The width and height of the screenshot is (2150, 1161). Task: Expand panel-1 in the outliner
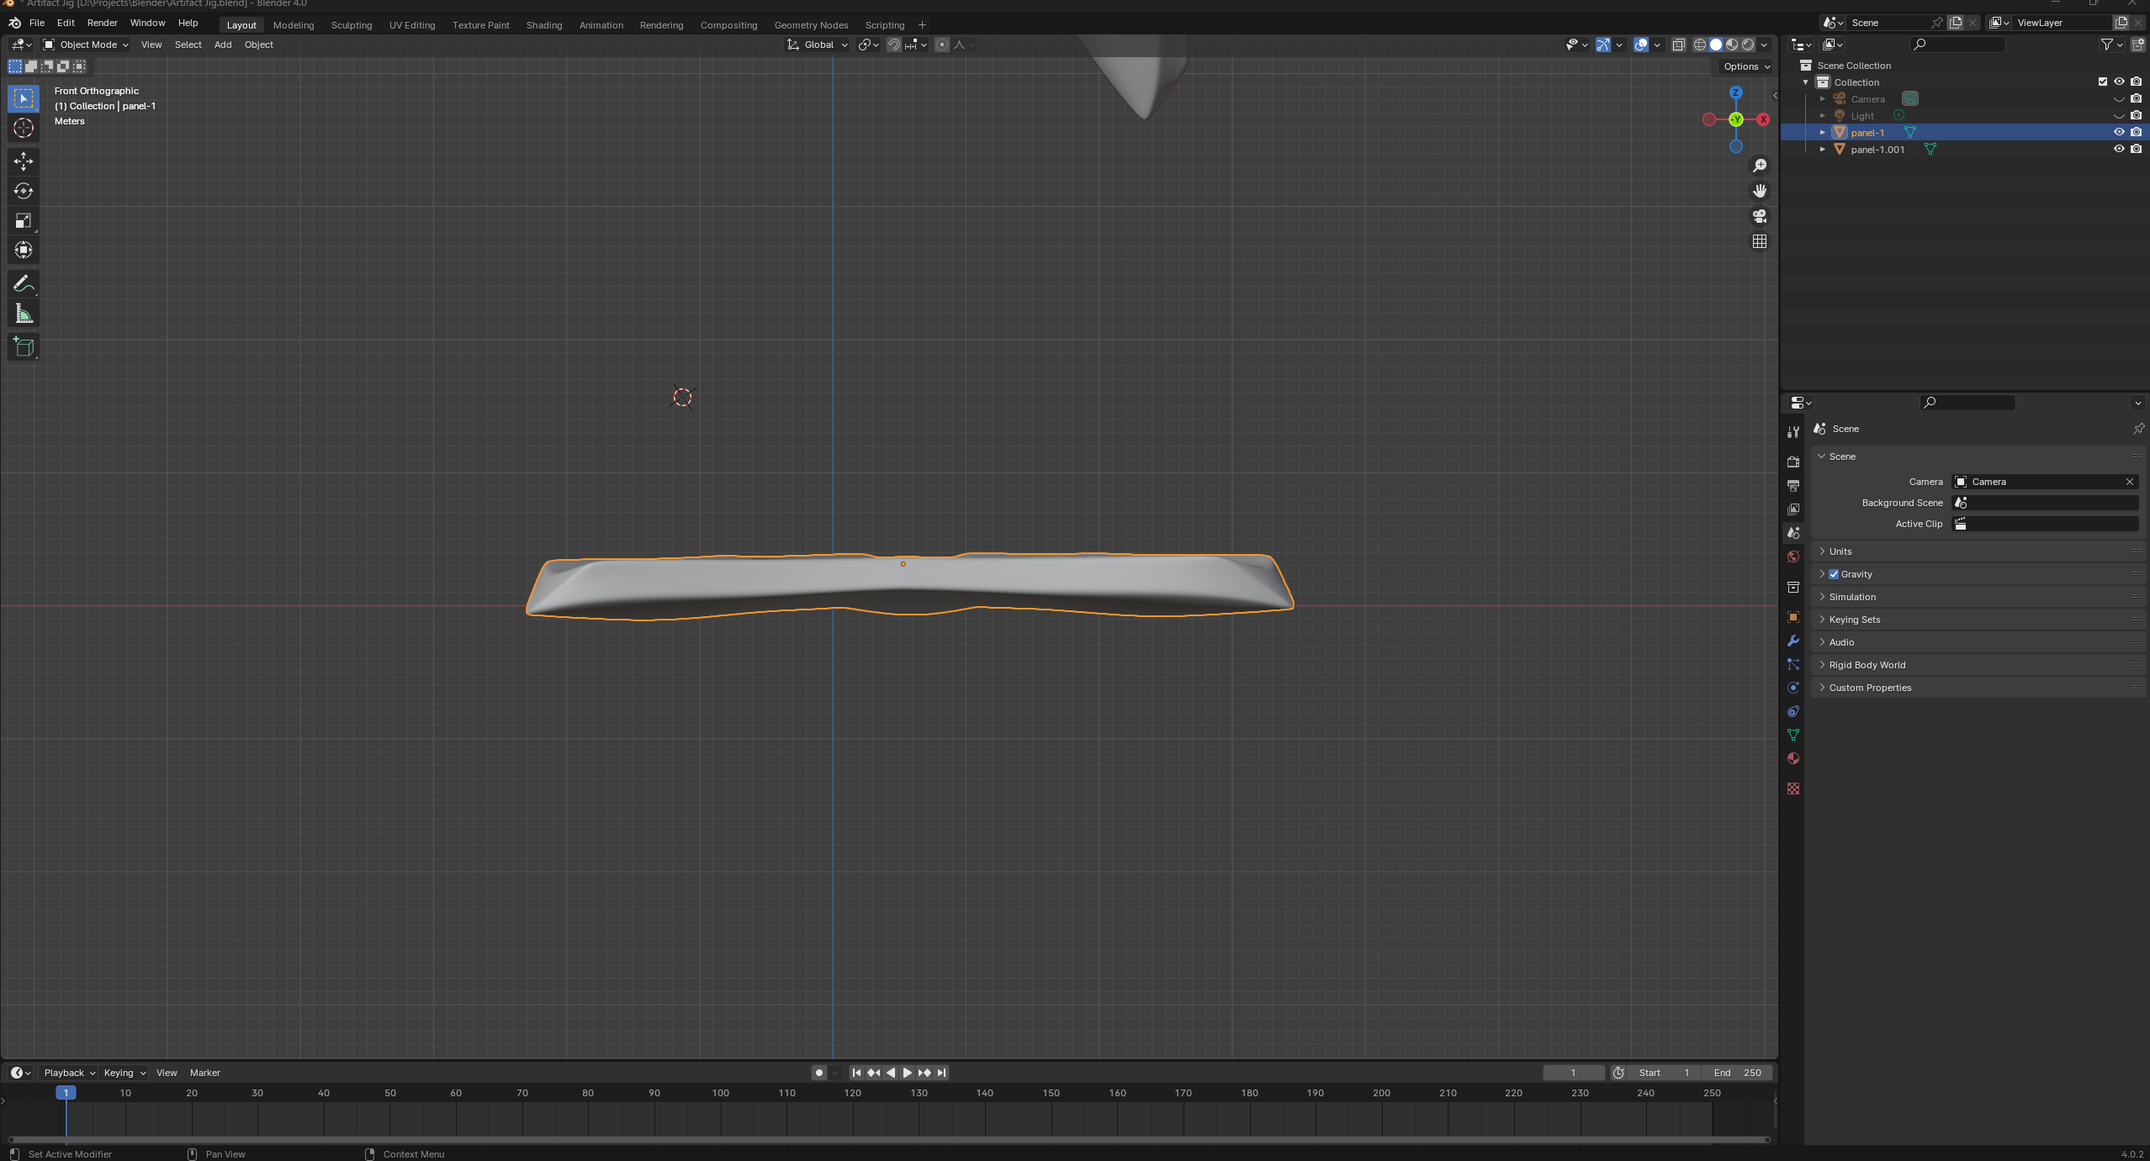(1823, 132)
